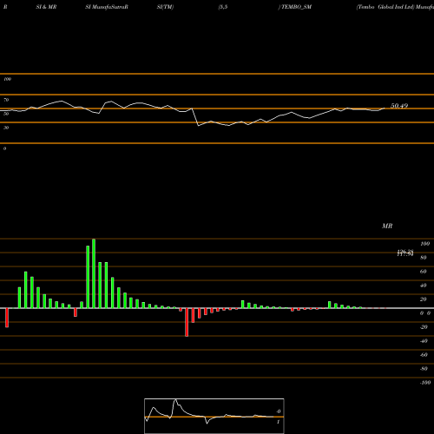Click the 30 level label on RSI axis
This screenshot has height=434, width=434.
click(x=6, y=128)
